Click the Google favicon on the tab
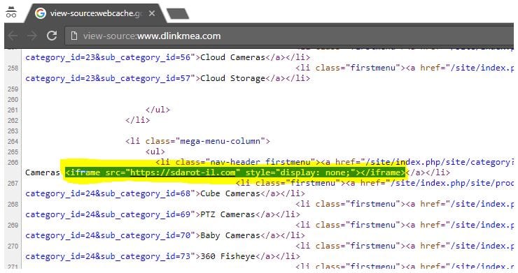Image resolution: width=518 pixels, height=273 pixels. point(41,13)
